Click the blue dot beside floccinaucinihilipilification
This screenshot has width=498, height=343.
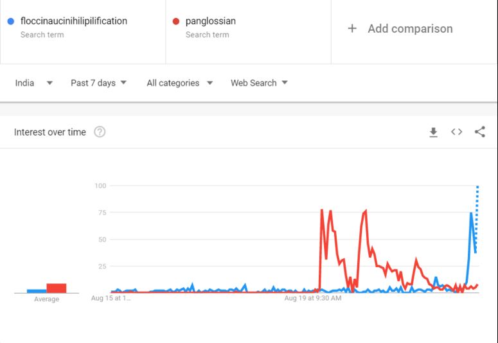point(11,21)
